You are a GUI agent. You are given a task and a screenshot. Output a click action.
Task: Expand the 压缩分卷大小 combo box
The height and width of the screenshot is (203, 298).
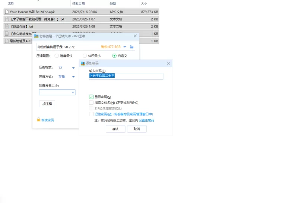click(x=57, y=92)
